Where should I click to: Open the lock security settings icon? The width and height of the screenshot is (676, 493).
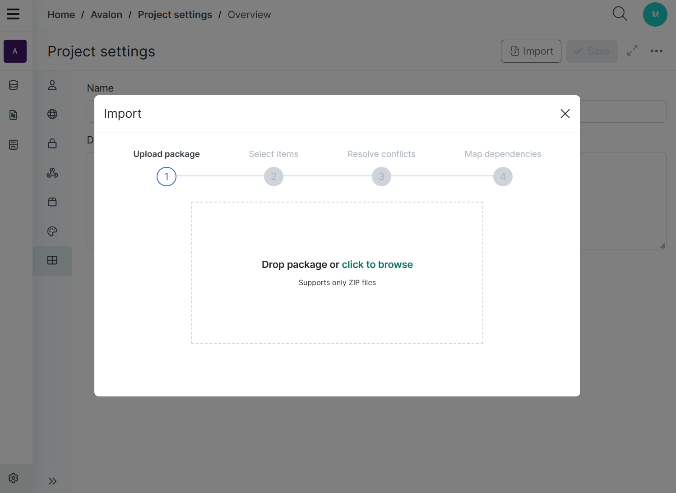[x=52, y=143]
